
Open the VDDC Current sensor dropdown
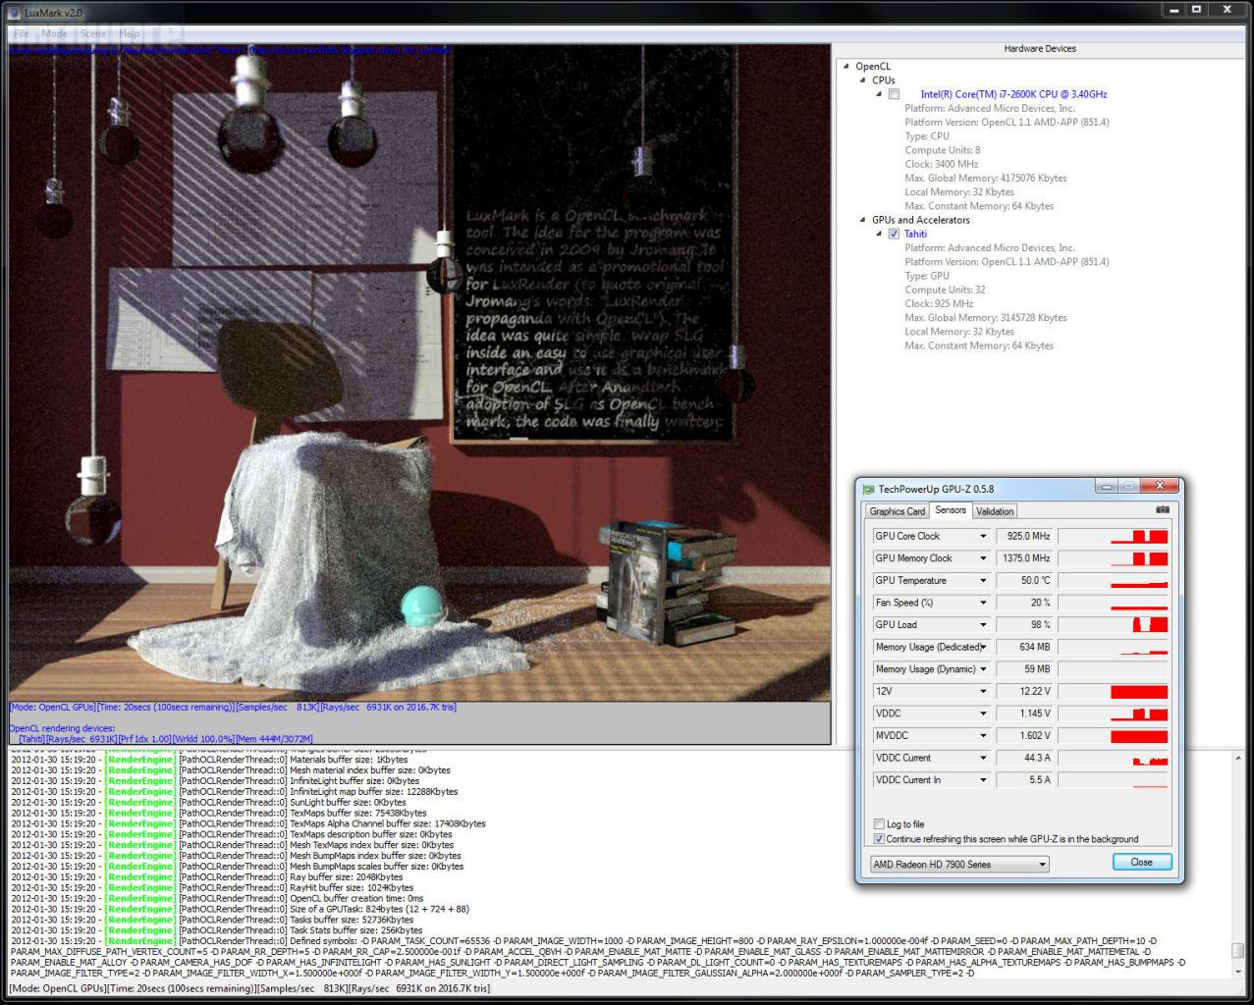click(x=983, y=758)
